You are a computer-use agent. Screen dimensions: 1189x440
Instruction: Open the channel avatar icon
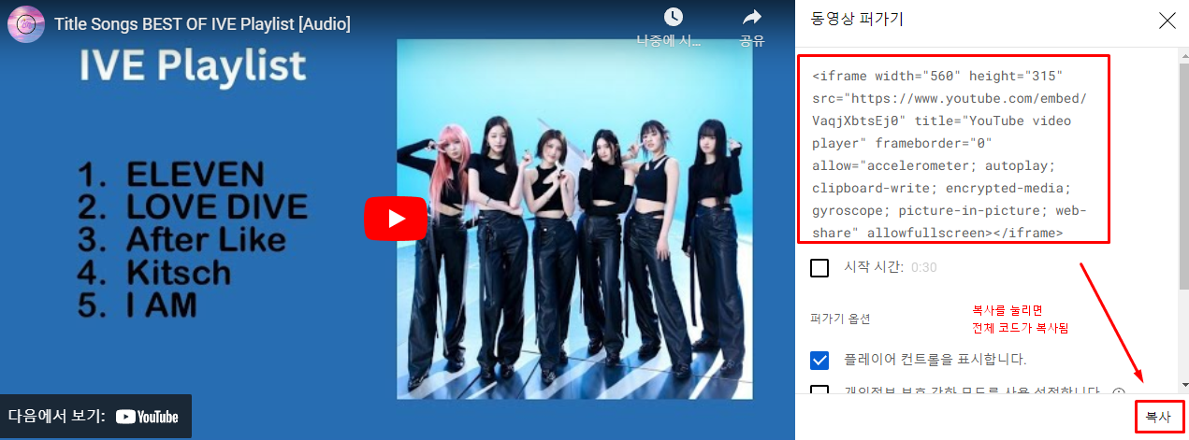[26, 23]
